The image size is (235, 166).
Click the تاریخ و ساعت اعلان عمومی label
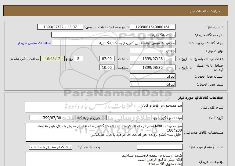click(x=107, y=27)
